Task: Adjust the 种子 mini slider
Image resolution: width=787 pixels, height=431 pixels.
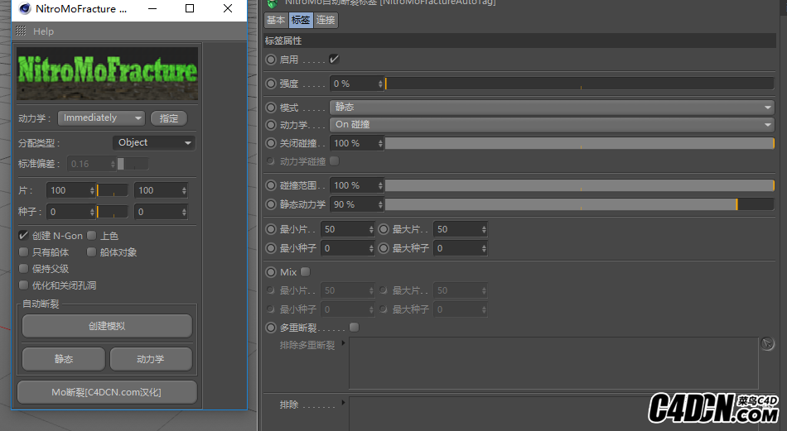Action: pos(113,212)
